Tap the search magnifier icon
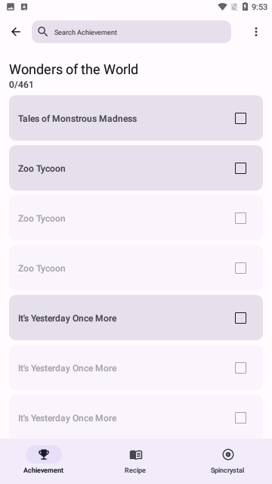The image size is (272, 484). click(42, 32)
